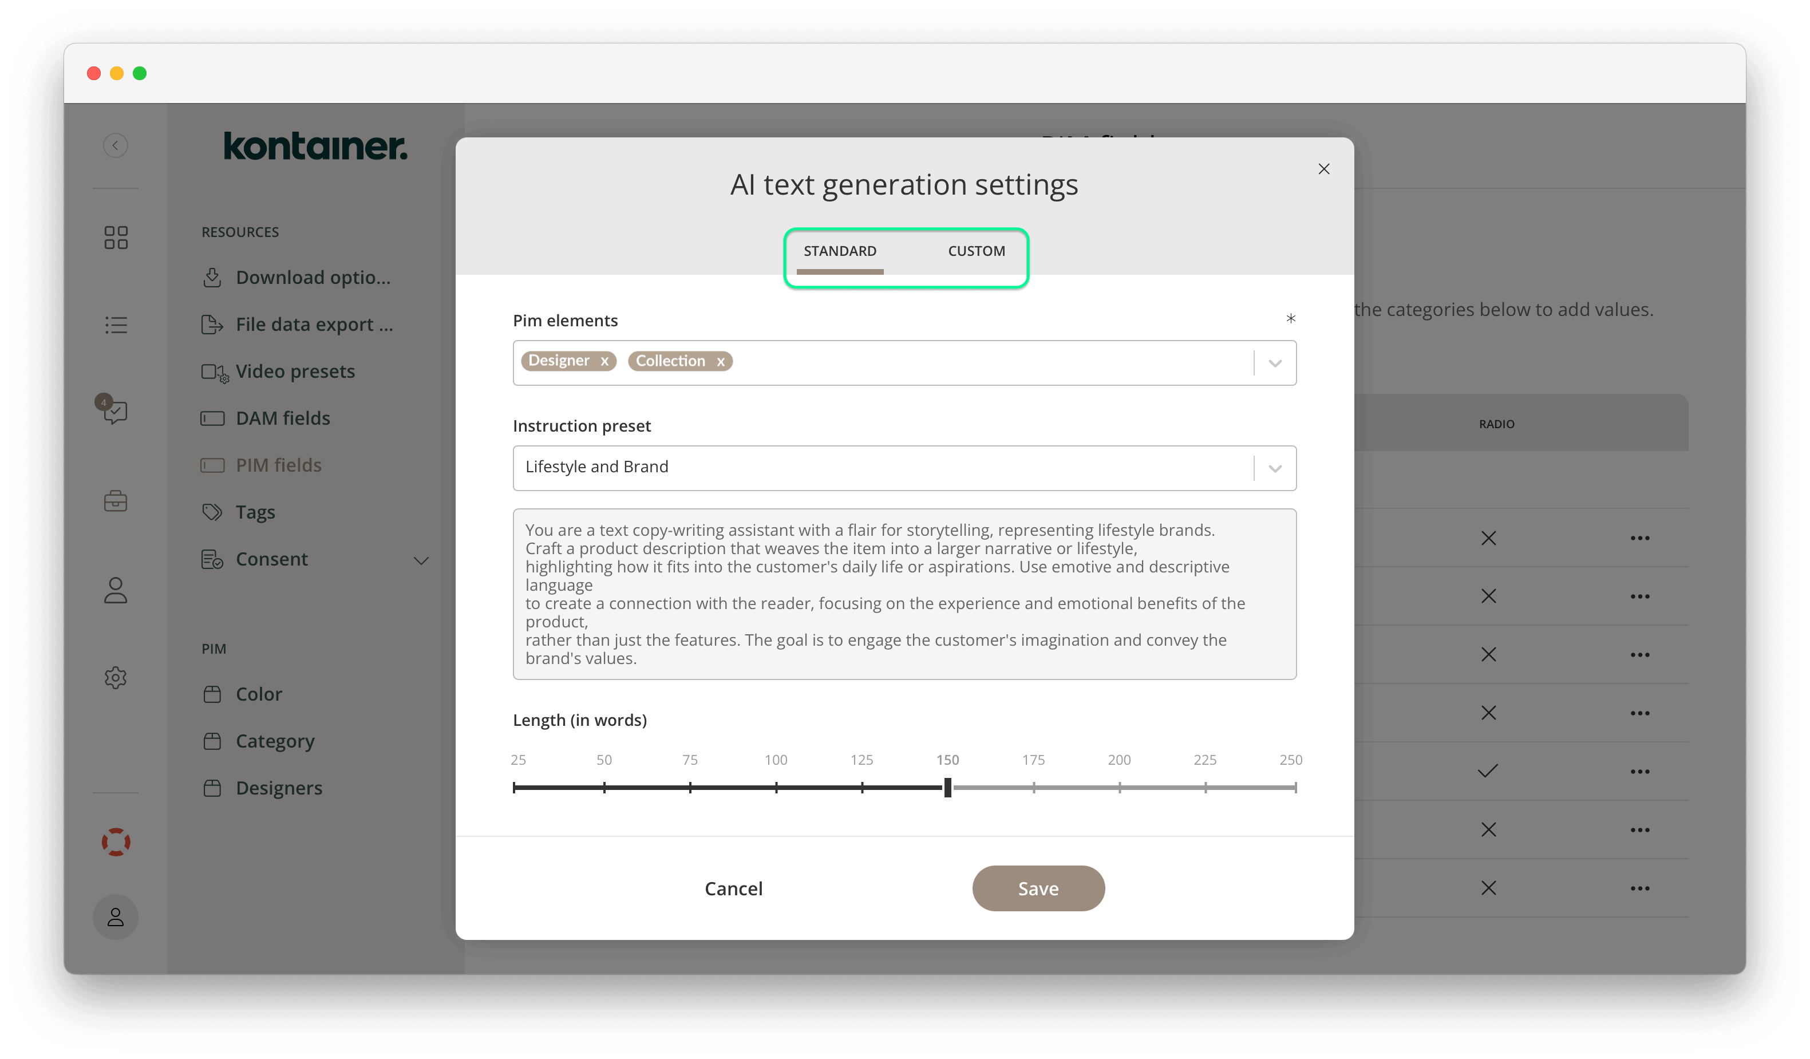Click the Save button

[x=1038, y=888]
